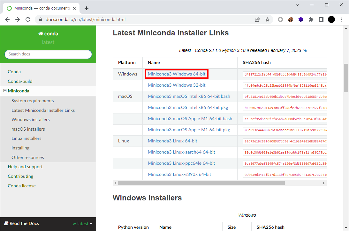Focus the Search docs field

(48, 54)
